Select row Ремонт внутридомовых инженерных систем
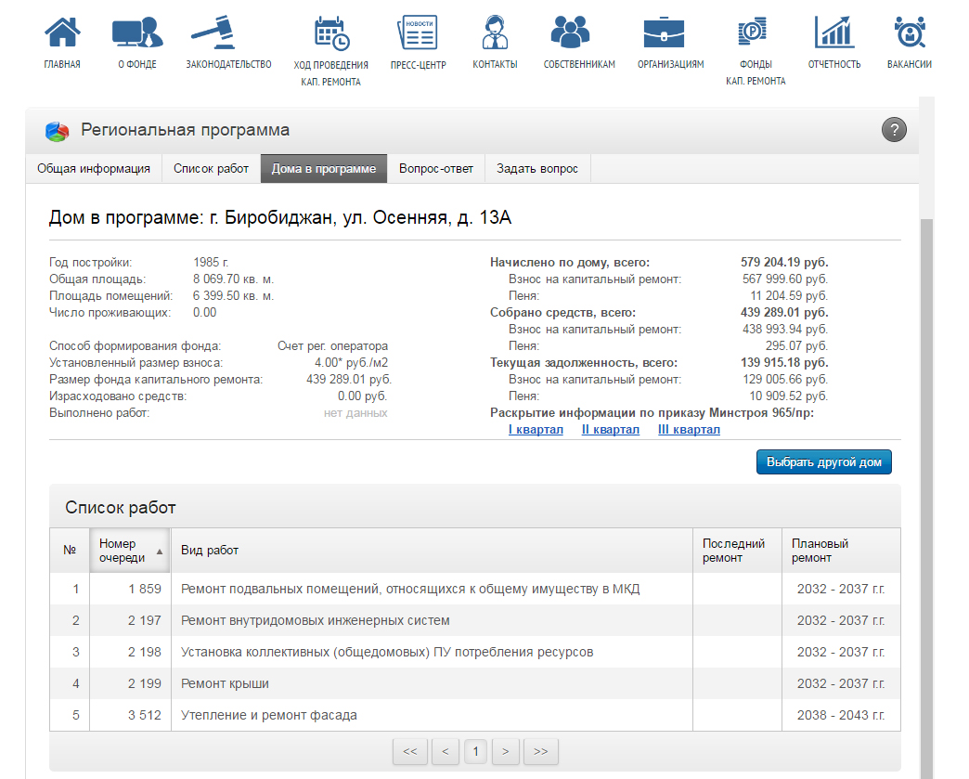Image resolution: width=969 pixels, height=779 pixels. 474,621
